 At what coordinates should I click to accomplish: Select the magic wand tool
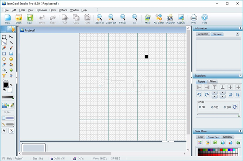coord(11,43)
